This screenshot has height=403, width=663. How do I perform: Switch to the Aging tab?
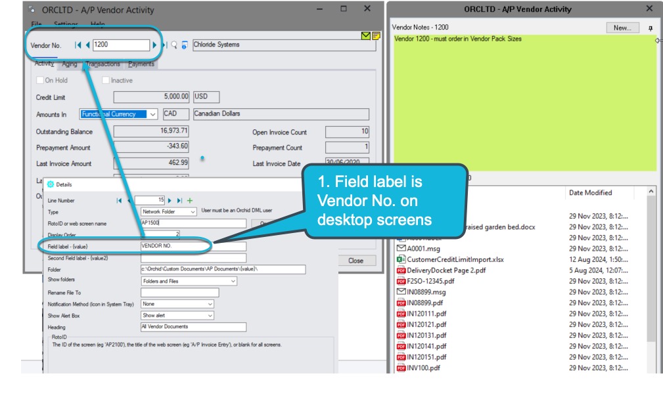pos(70,64)
